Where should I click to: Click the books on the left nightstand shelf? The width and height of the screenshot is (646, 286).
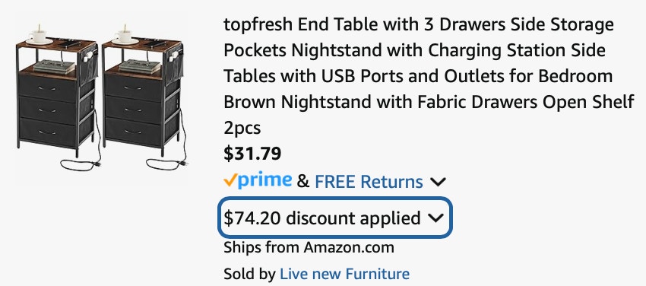pyautogui.click(x=54, y=66)
